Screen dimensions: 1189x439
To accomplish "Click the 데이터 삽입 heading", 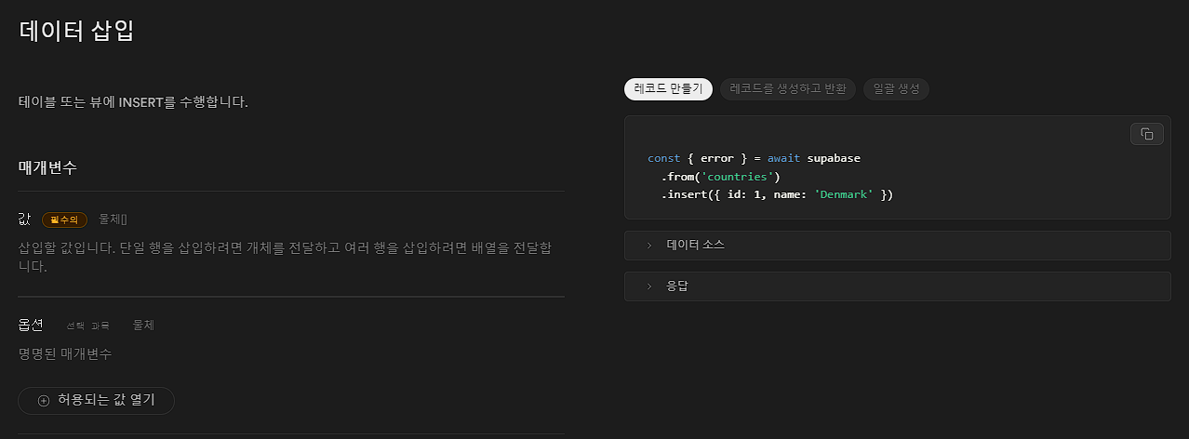I will (x=76, y=31).
